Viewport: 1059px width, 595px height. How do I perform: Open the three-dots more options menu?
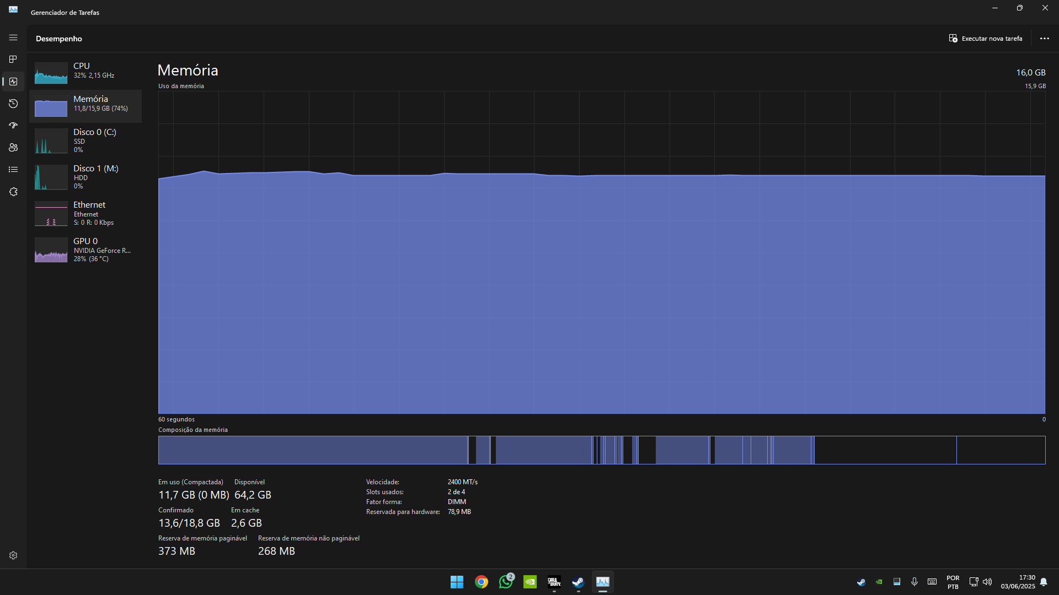[x=1044, y=39]
